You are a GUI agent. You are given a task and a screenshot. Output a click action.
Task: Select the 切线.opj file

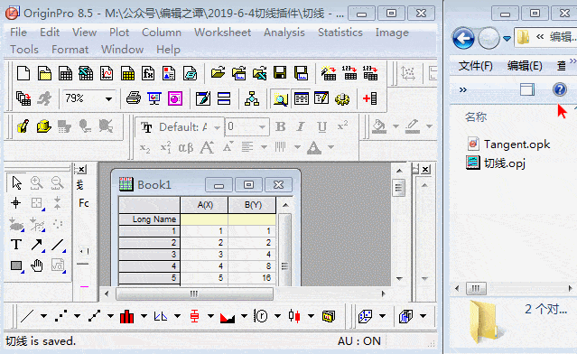[x=496, y=163]
